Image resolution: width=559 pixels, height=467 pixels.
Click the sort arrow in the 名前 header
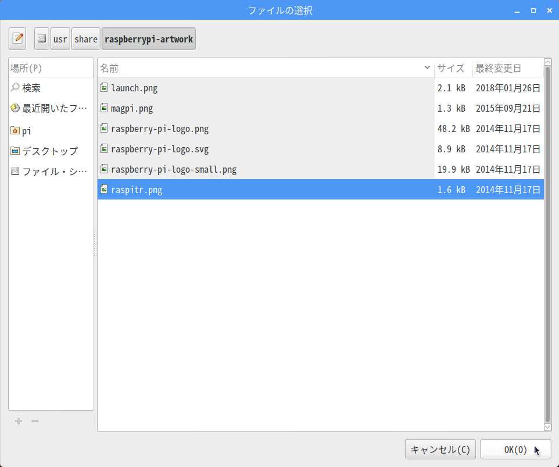click(x=427, y=67)
